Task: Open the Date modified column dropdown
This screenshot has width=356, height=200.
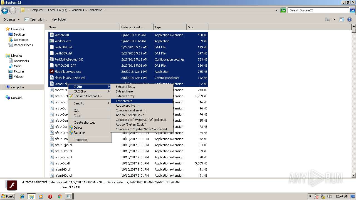Action: click(x=142, y=27)
